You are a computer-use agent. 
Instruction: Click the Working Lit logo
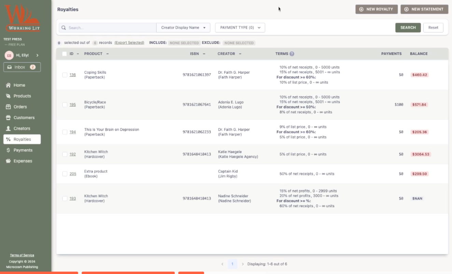[x=22, y=18]
